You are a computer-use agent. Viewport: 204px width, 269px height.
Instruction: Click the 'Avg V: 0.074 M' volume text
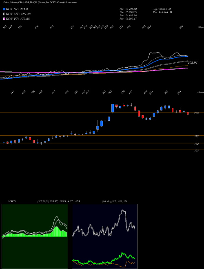pos(162,9)
